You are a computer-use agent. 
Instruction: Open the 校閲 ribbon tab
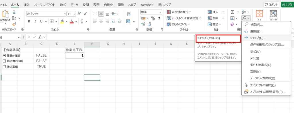tap(86, 5)
